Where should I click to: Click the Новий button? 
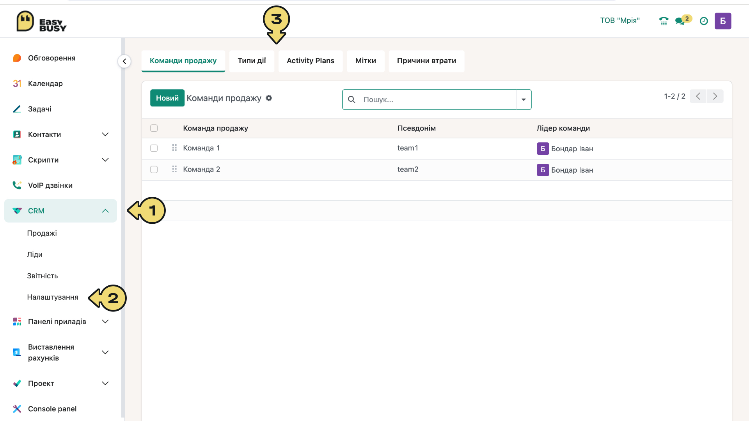click(167, 98)
